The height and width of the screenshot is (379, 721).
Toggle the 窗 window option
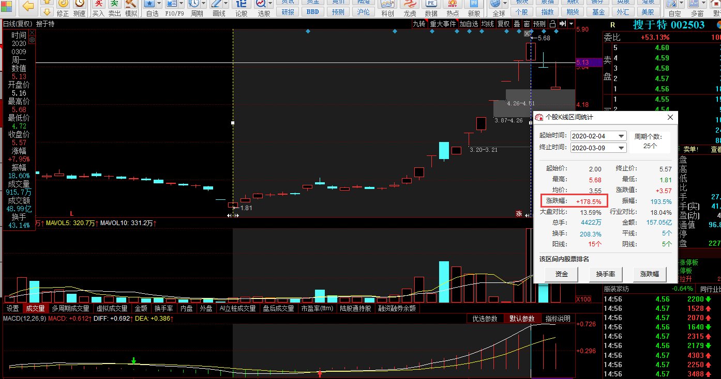(527, 24)
